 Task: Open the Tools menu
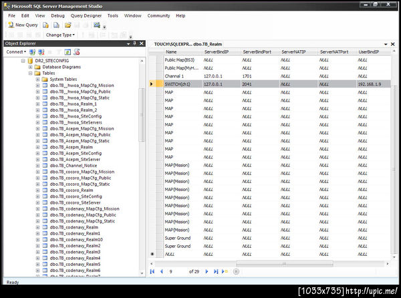coord(113,15)
